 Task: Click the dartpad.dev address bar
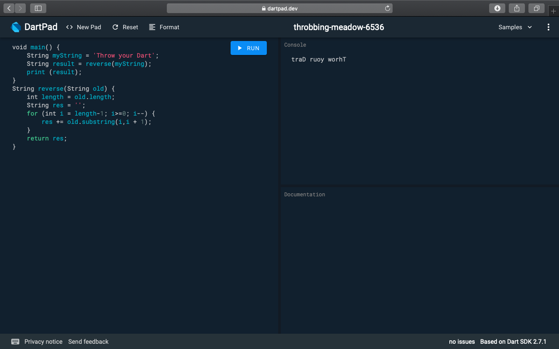pos(279,8)
